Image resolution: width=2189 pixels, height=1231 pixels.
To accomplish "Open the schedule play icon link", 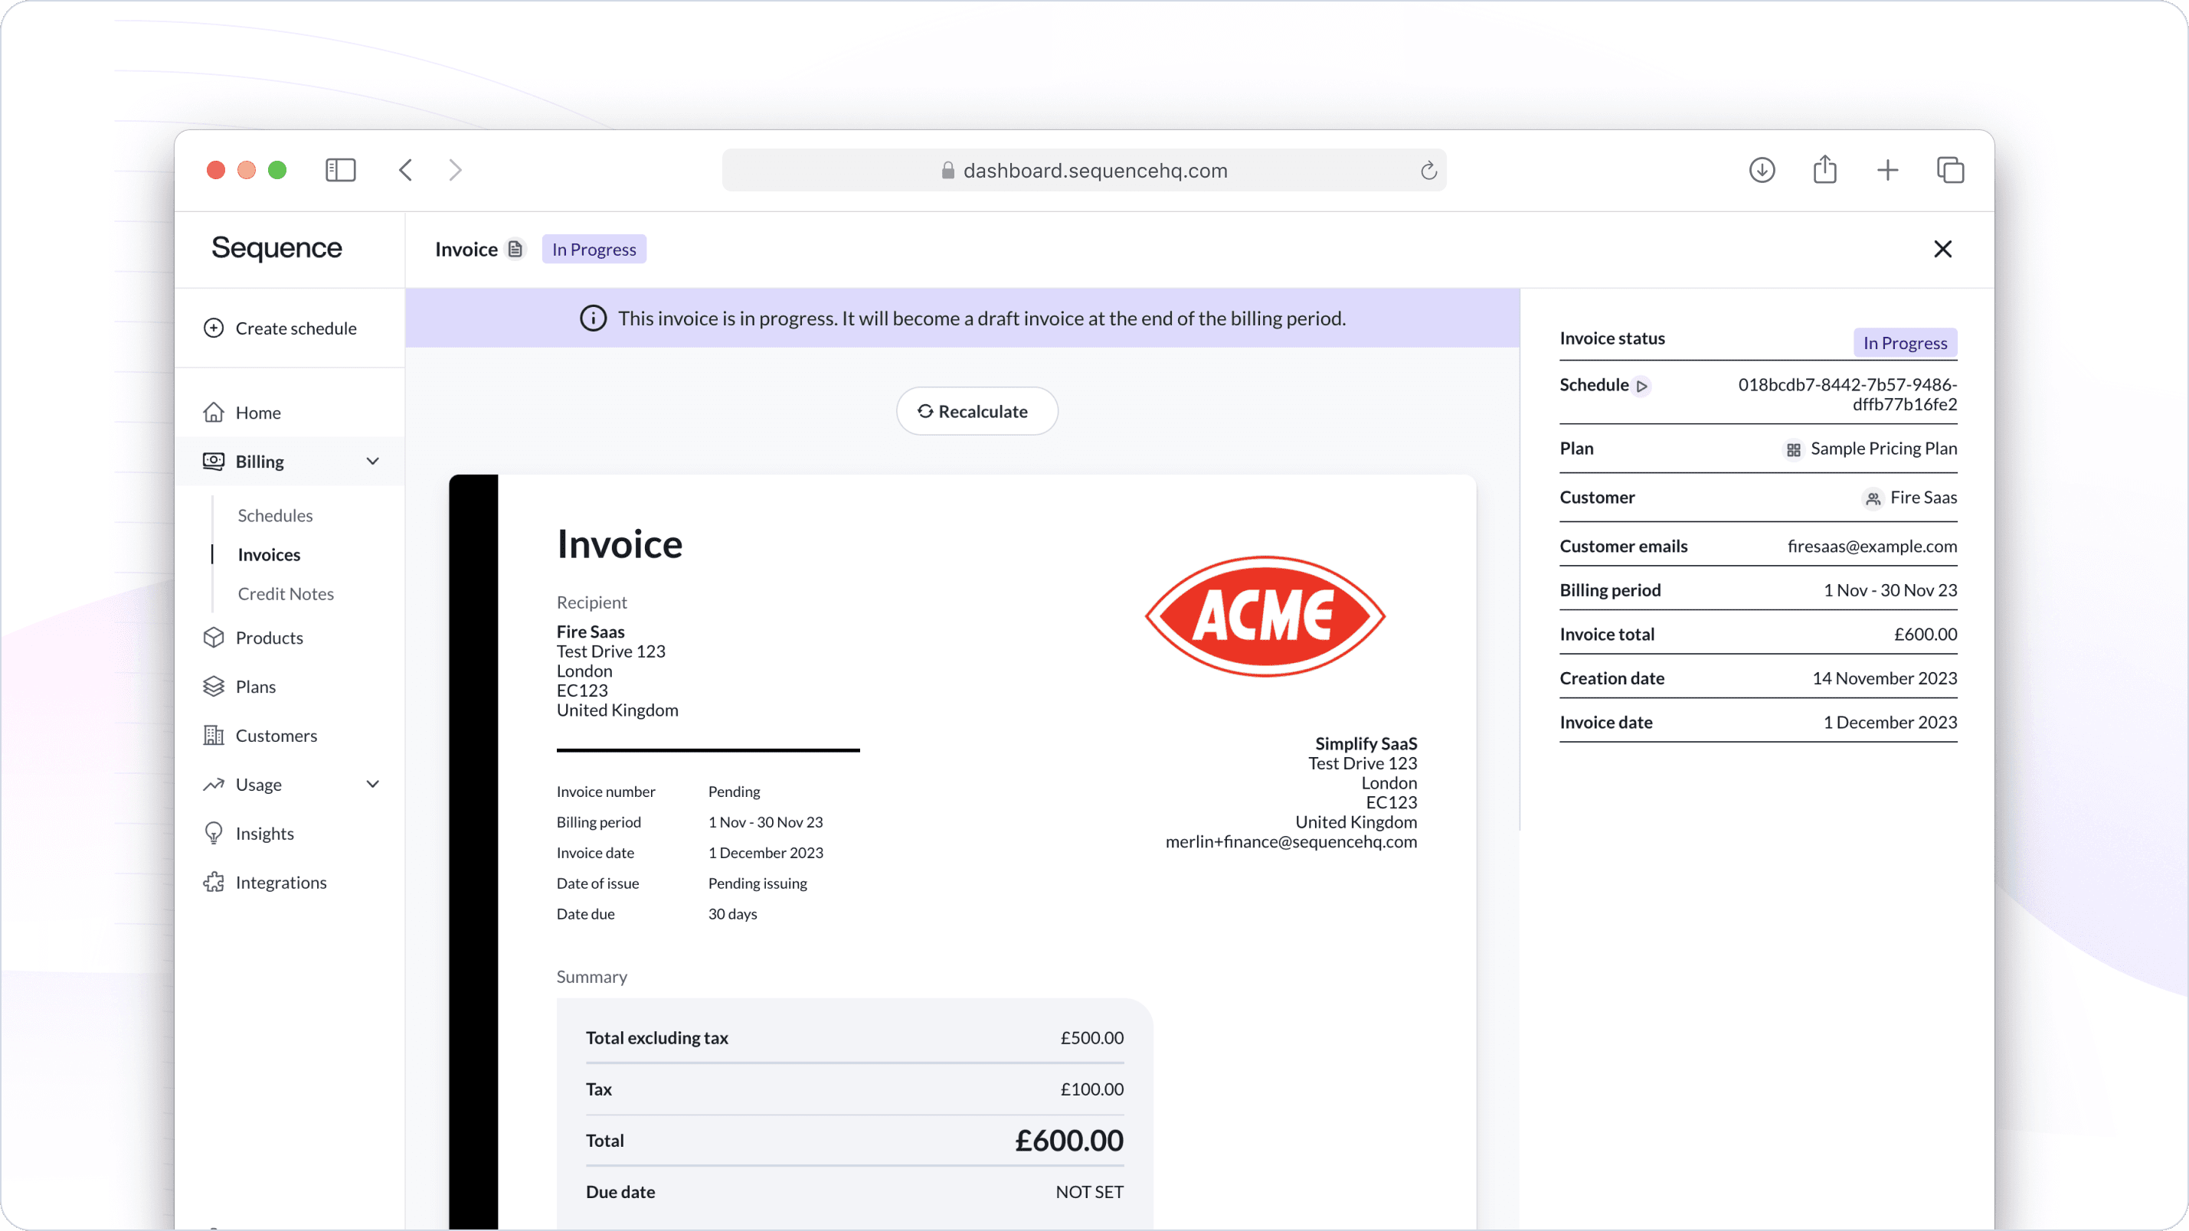I will coord(1642,386).
